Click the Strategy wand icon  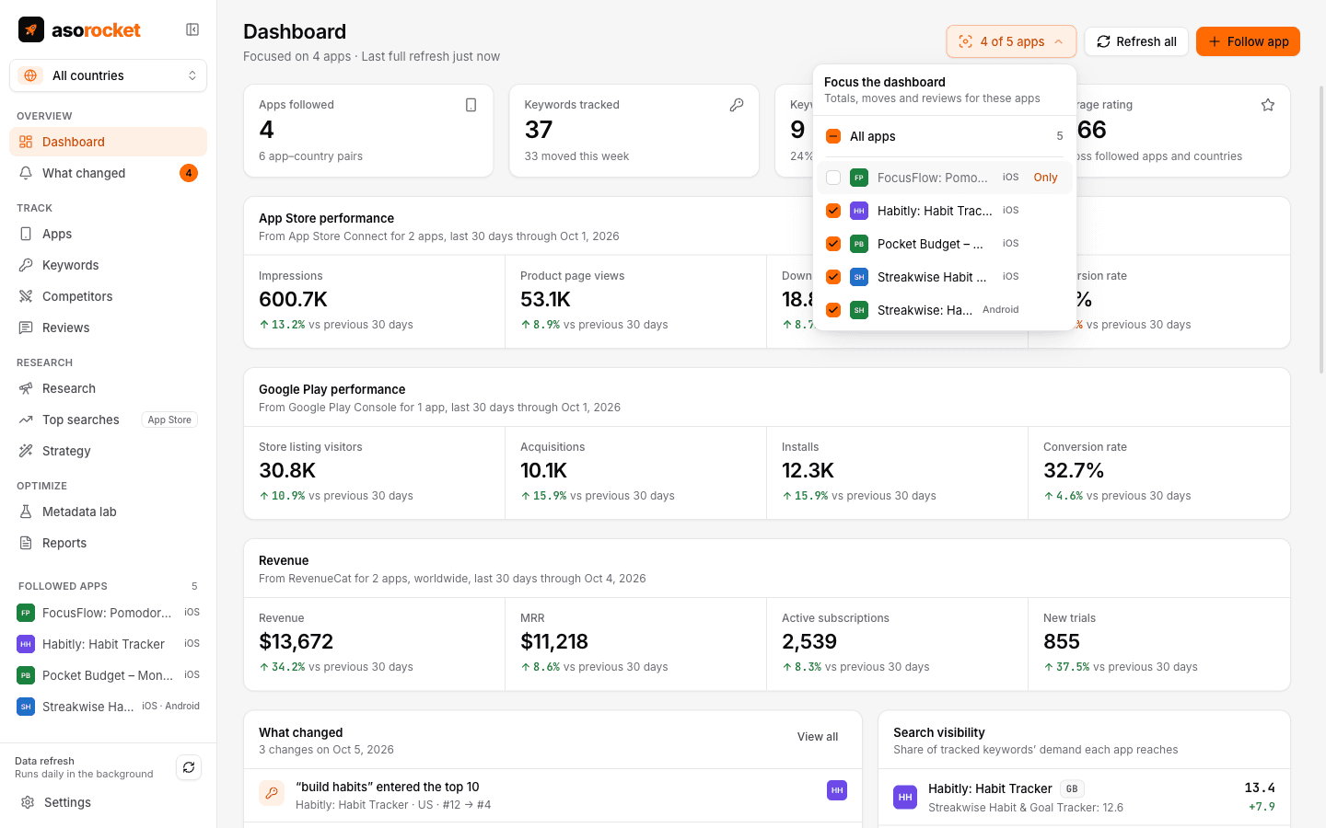coord(26,451)
